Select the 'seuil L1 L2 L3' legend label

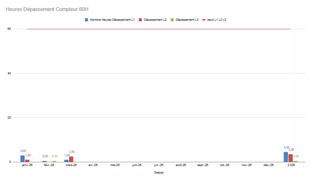tap(217, 20)
